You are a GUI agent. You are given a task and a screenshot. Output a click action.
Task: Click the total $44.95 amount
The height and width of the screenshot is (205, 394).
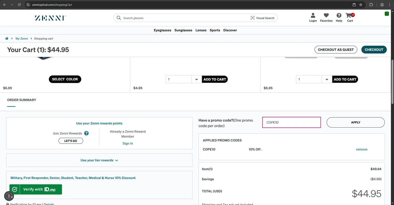tap(366, 194)
